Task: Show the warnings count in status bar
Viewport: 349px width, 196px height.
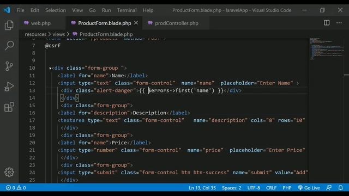Action: (21, 188)
